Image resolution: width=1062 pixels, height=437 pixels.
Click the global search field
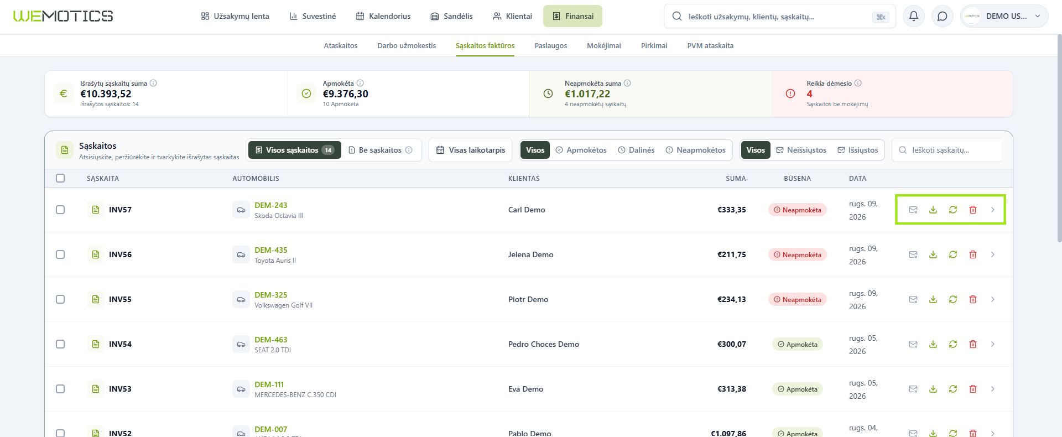pos(779,17)
